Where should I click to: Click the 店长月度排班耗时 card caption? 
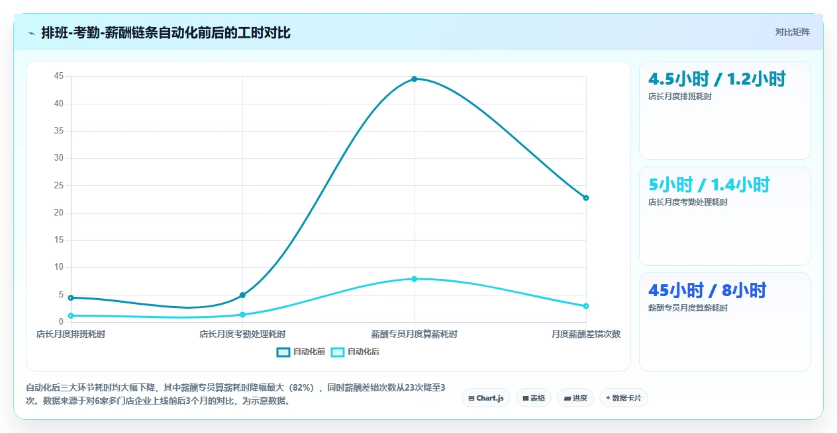point(680,97)
